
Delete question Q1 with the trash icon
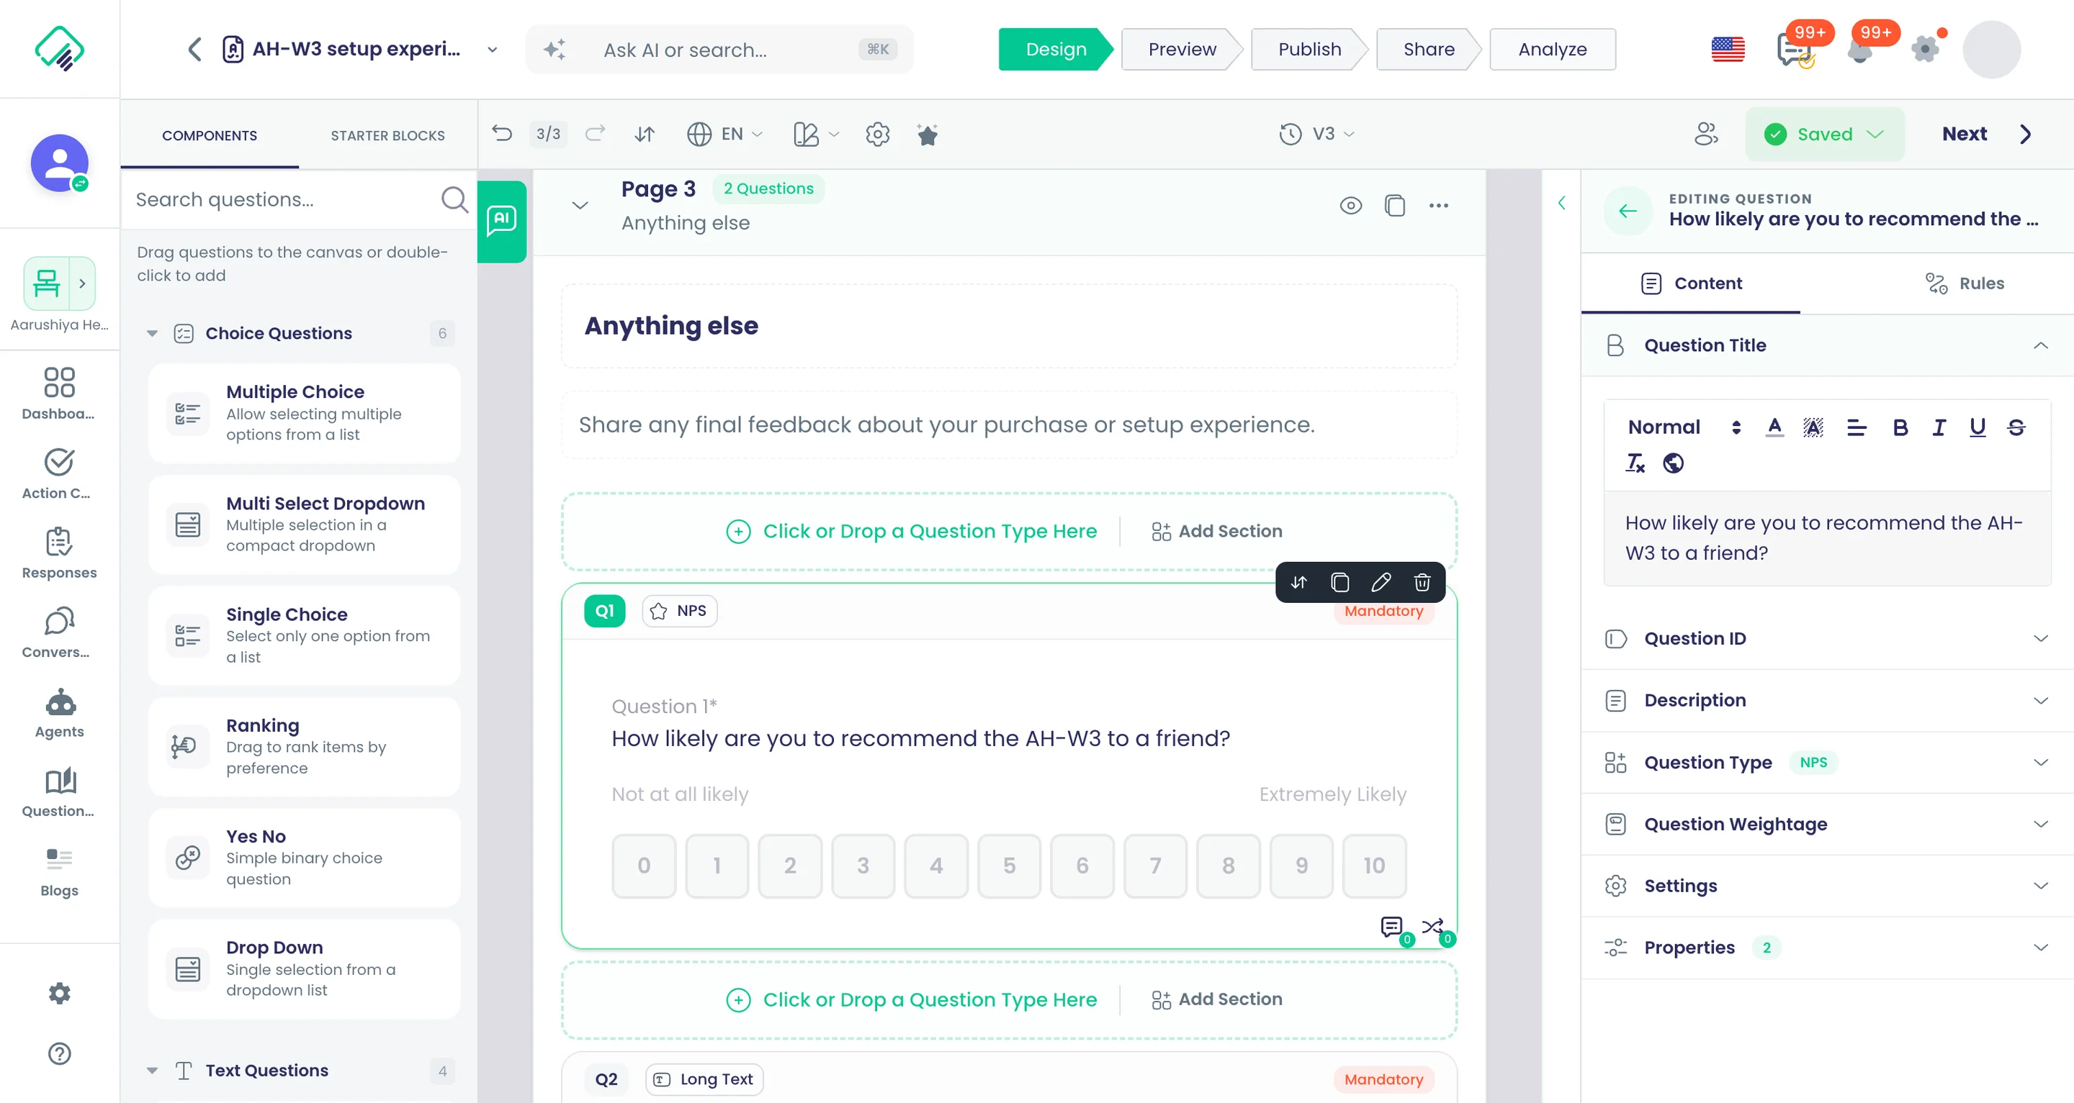click(1422, 581)
